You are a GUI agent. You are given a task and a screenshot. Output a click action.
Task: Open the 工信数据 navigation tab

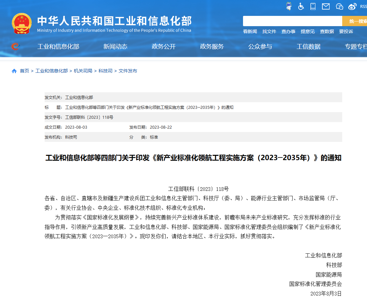coord(308,47)
